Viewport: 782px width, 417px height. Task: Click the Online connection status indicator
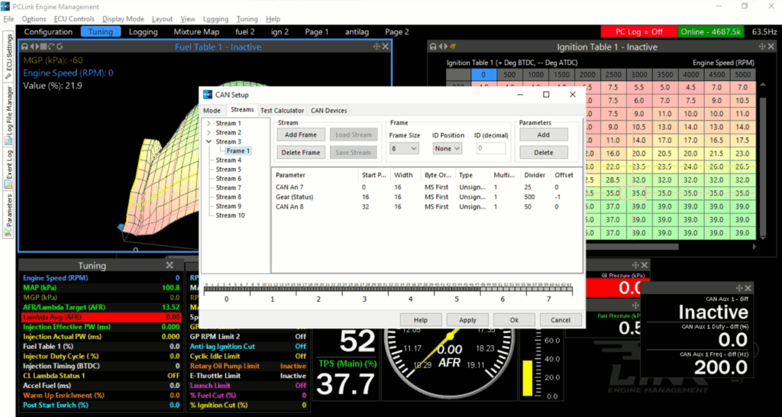click(711, 31)
